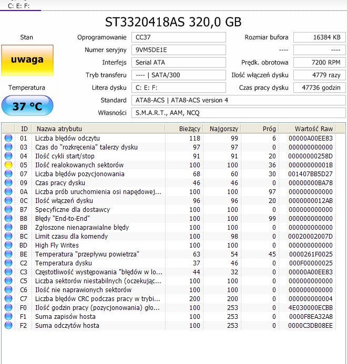Click the status icon for attribute C3
This screenshot has height=364, width=347.
click(x=8, y=272)
